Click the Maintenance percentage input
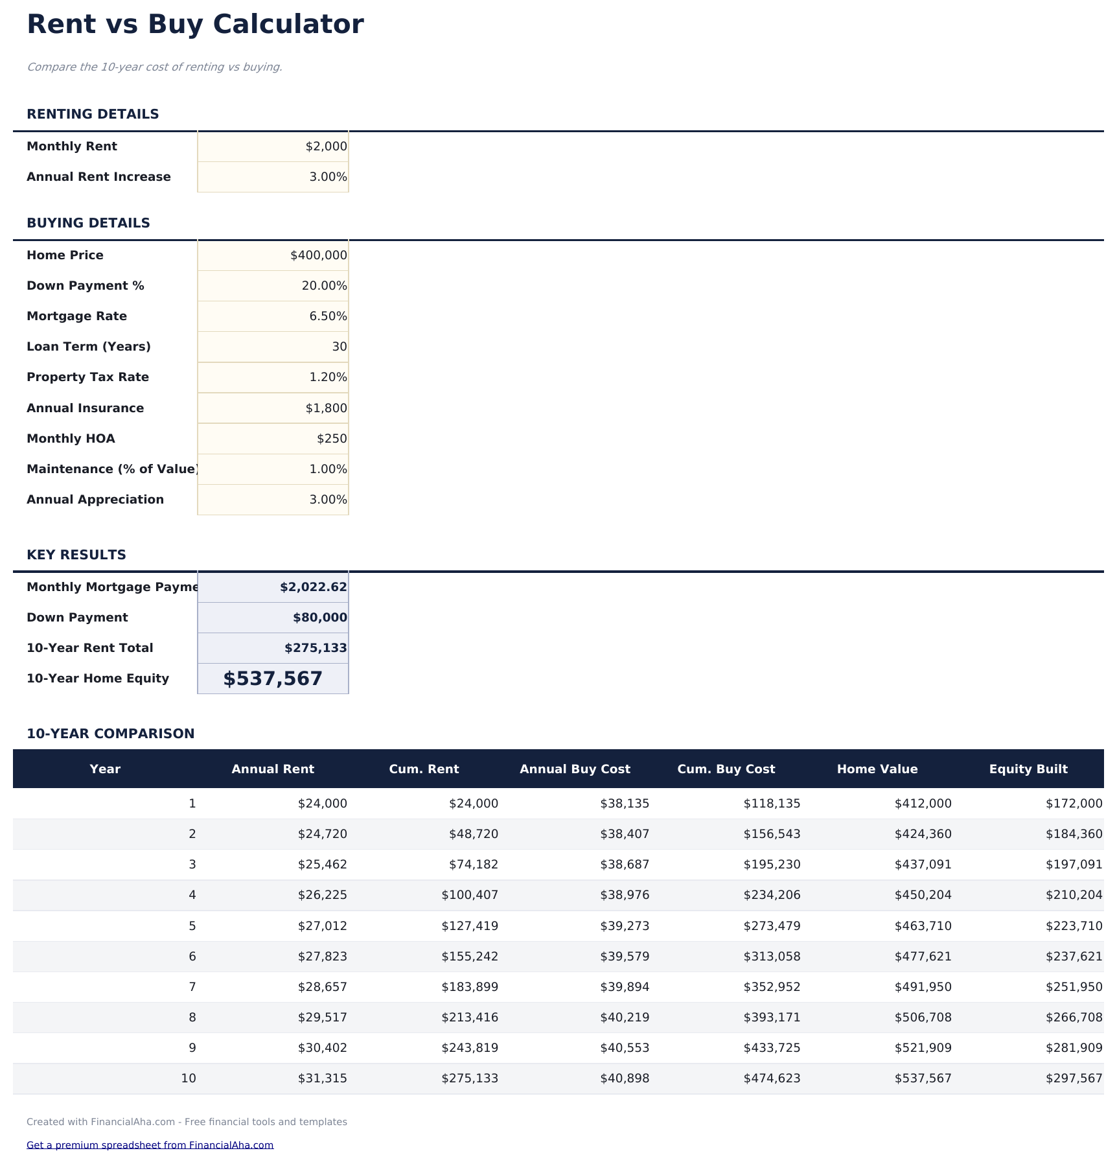Screen dimensions: 1117x1164 (273, 469)
